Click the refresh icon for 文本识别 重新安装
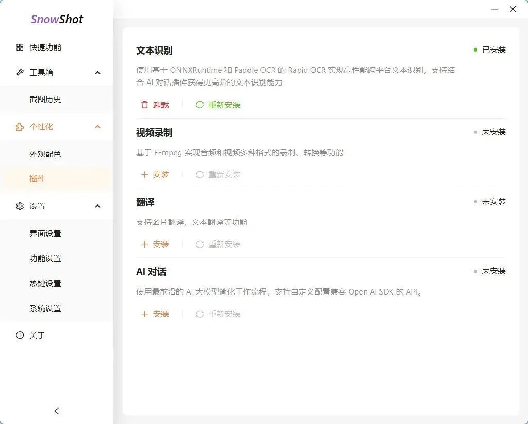 [200, 105]
